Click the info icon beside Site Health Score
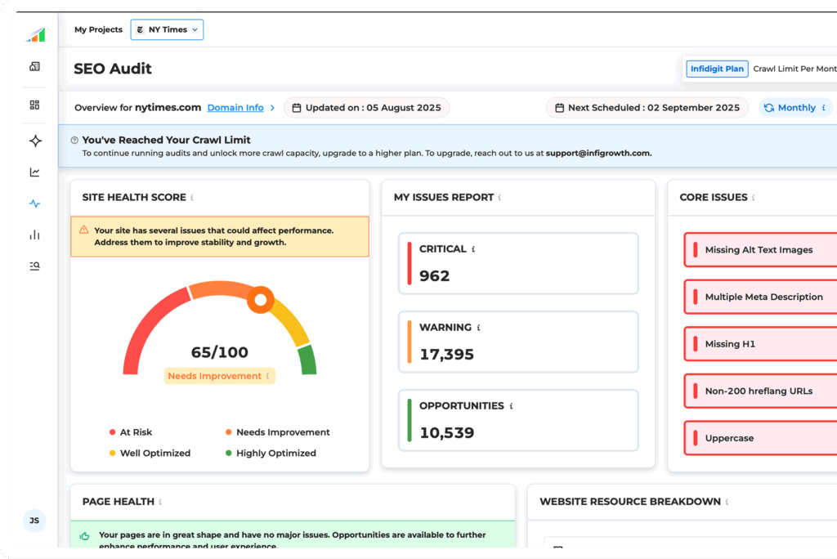This screenshot has width=837, height=559. tap(192, 198)
